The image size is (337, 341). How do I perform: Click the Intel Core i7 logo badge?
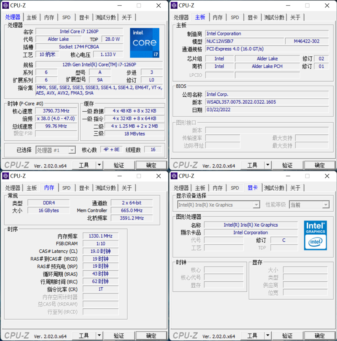pos(144,43)
